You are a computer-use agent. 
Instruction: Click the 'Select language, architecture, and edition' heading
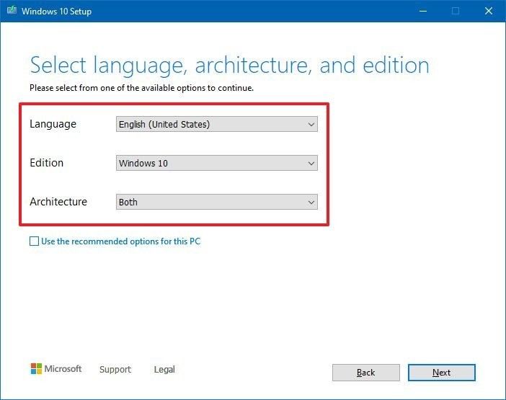pos(229,66)
